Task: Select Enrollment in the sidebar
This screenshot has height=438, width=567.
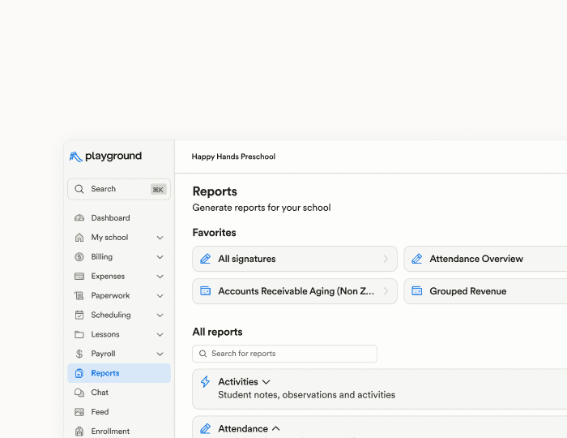Action: click(x=119, y=432)
